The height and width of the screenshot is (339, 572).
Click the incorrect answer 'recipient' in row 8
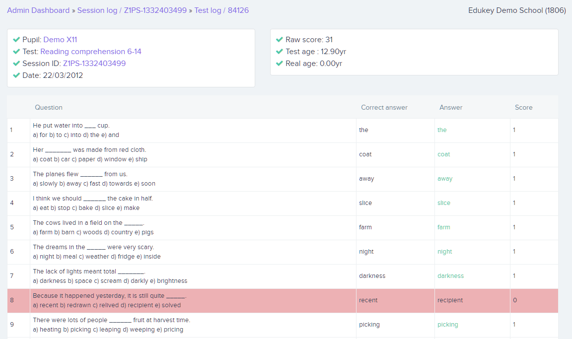450,300
